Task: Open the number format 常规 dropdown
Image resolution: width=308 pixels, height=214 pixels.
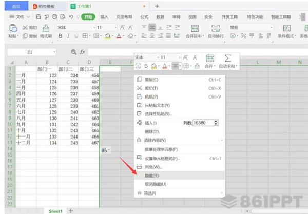Action: (x=271, y=28)
